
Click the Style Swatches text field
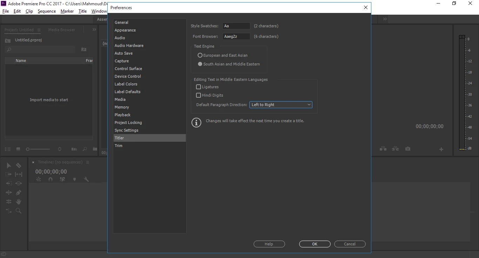pyautogui.click(x=236, y=26)
